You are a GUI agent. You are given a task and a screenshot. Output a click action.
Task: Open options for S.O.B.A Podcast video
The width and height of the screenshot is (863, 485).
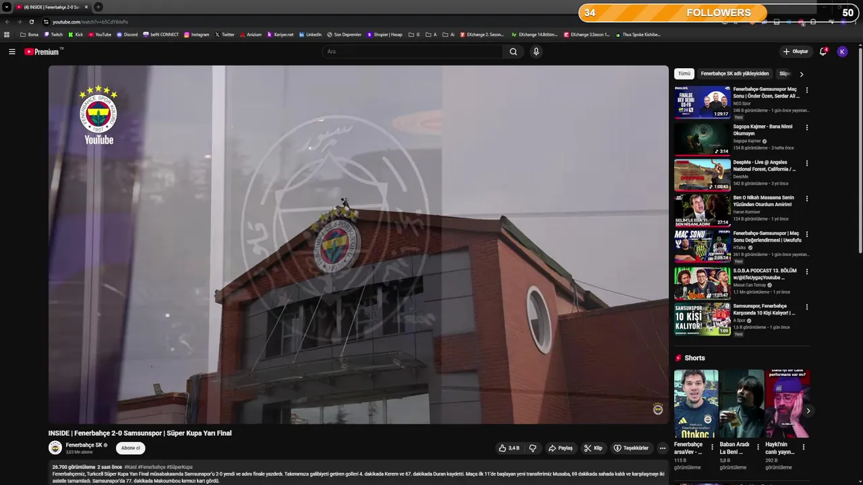tap(806, 271)
